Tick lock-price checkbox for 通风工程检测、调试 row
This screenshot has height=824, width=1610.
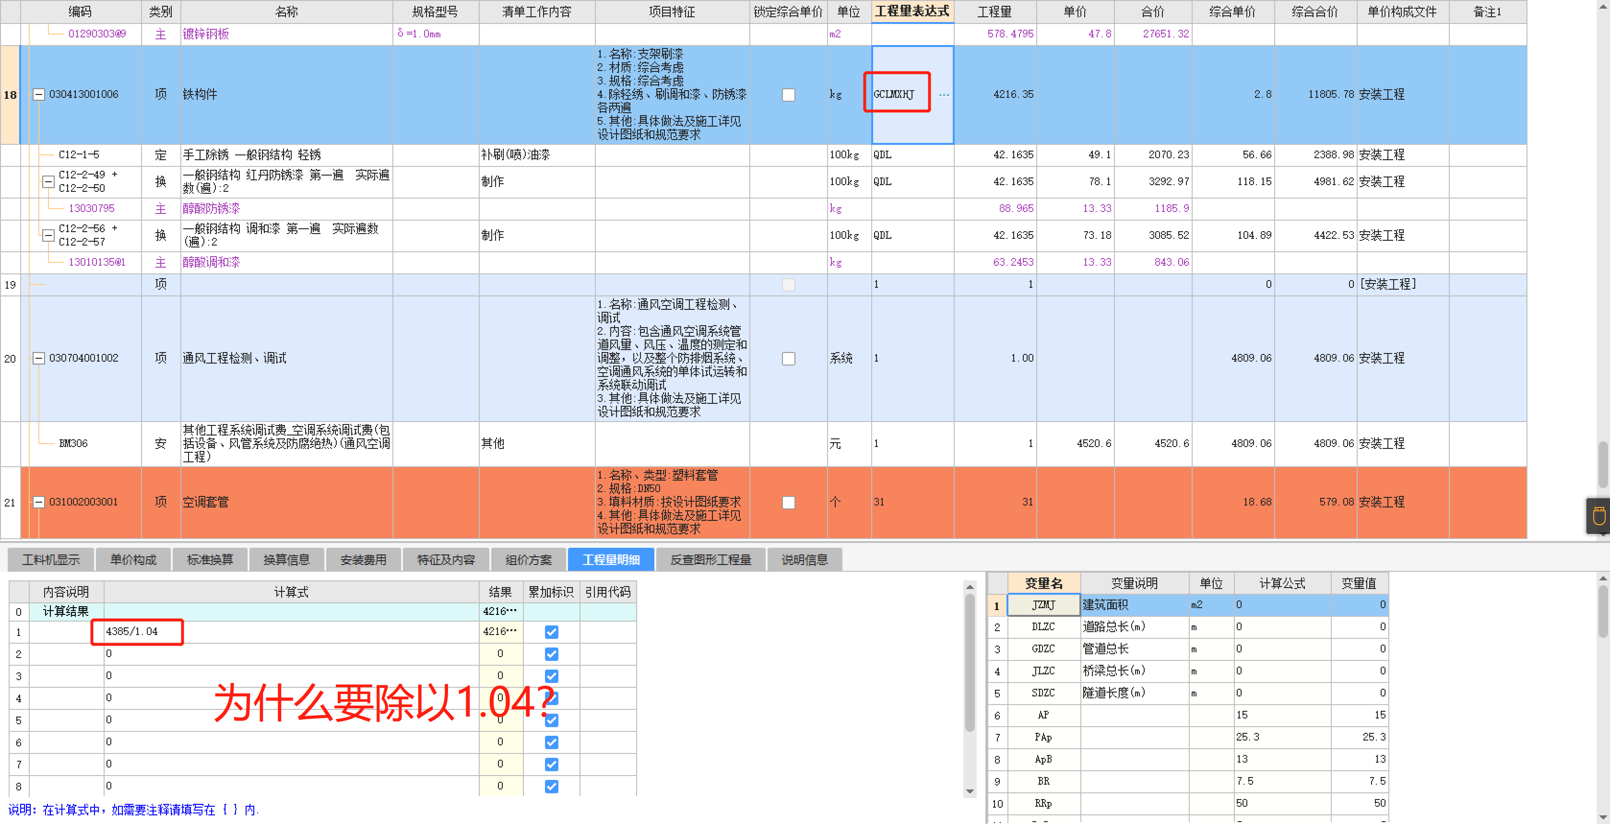point(789,359)
